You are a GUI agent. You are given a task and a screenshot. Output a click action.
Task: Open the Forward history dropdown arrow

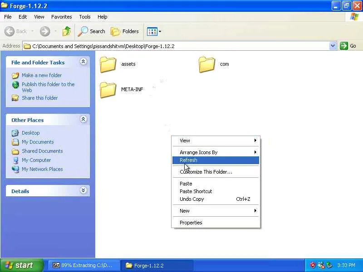55,31
